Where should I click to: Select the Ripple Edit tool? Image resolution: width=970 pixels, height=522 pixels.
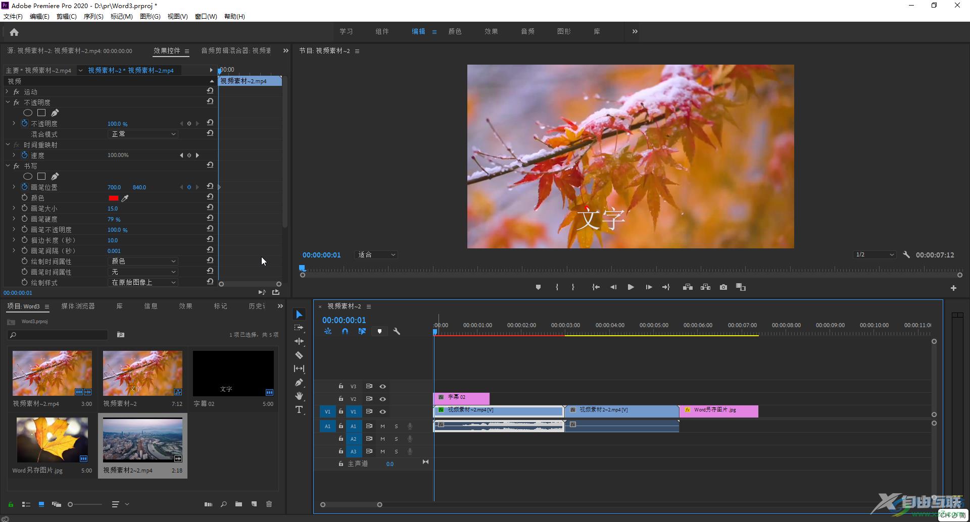299,342
